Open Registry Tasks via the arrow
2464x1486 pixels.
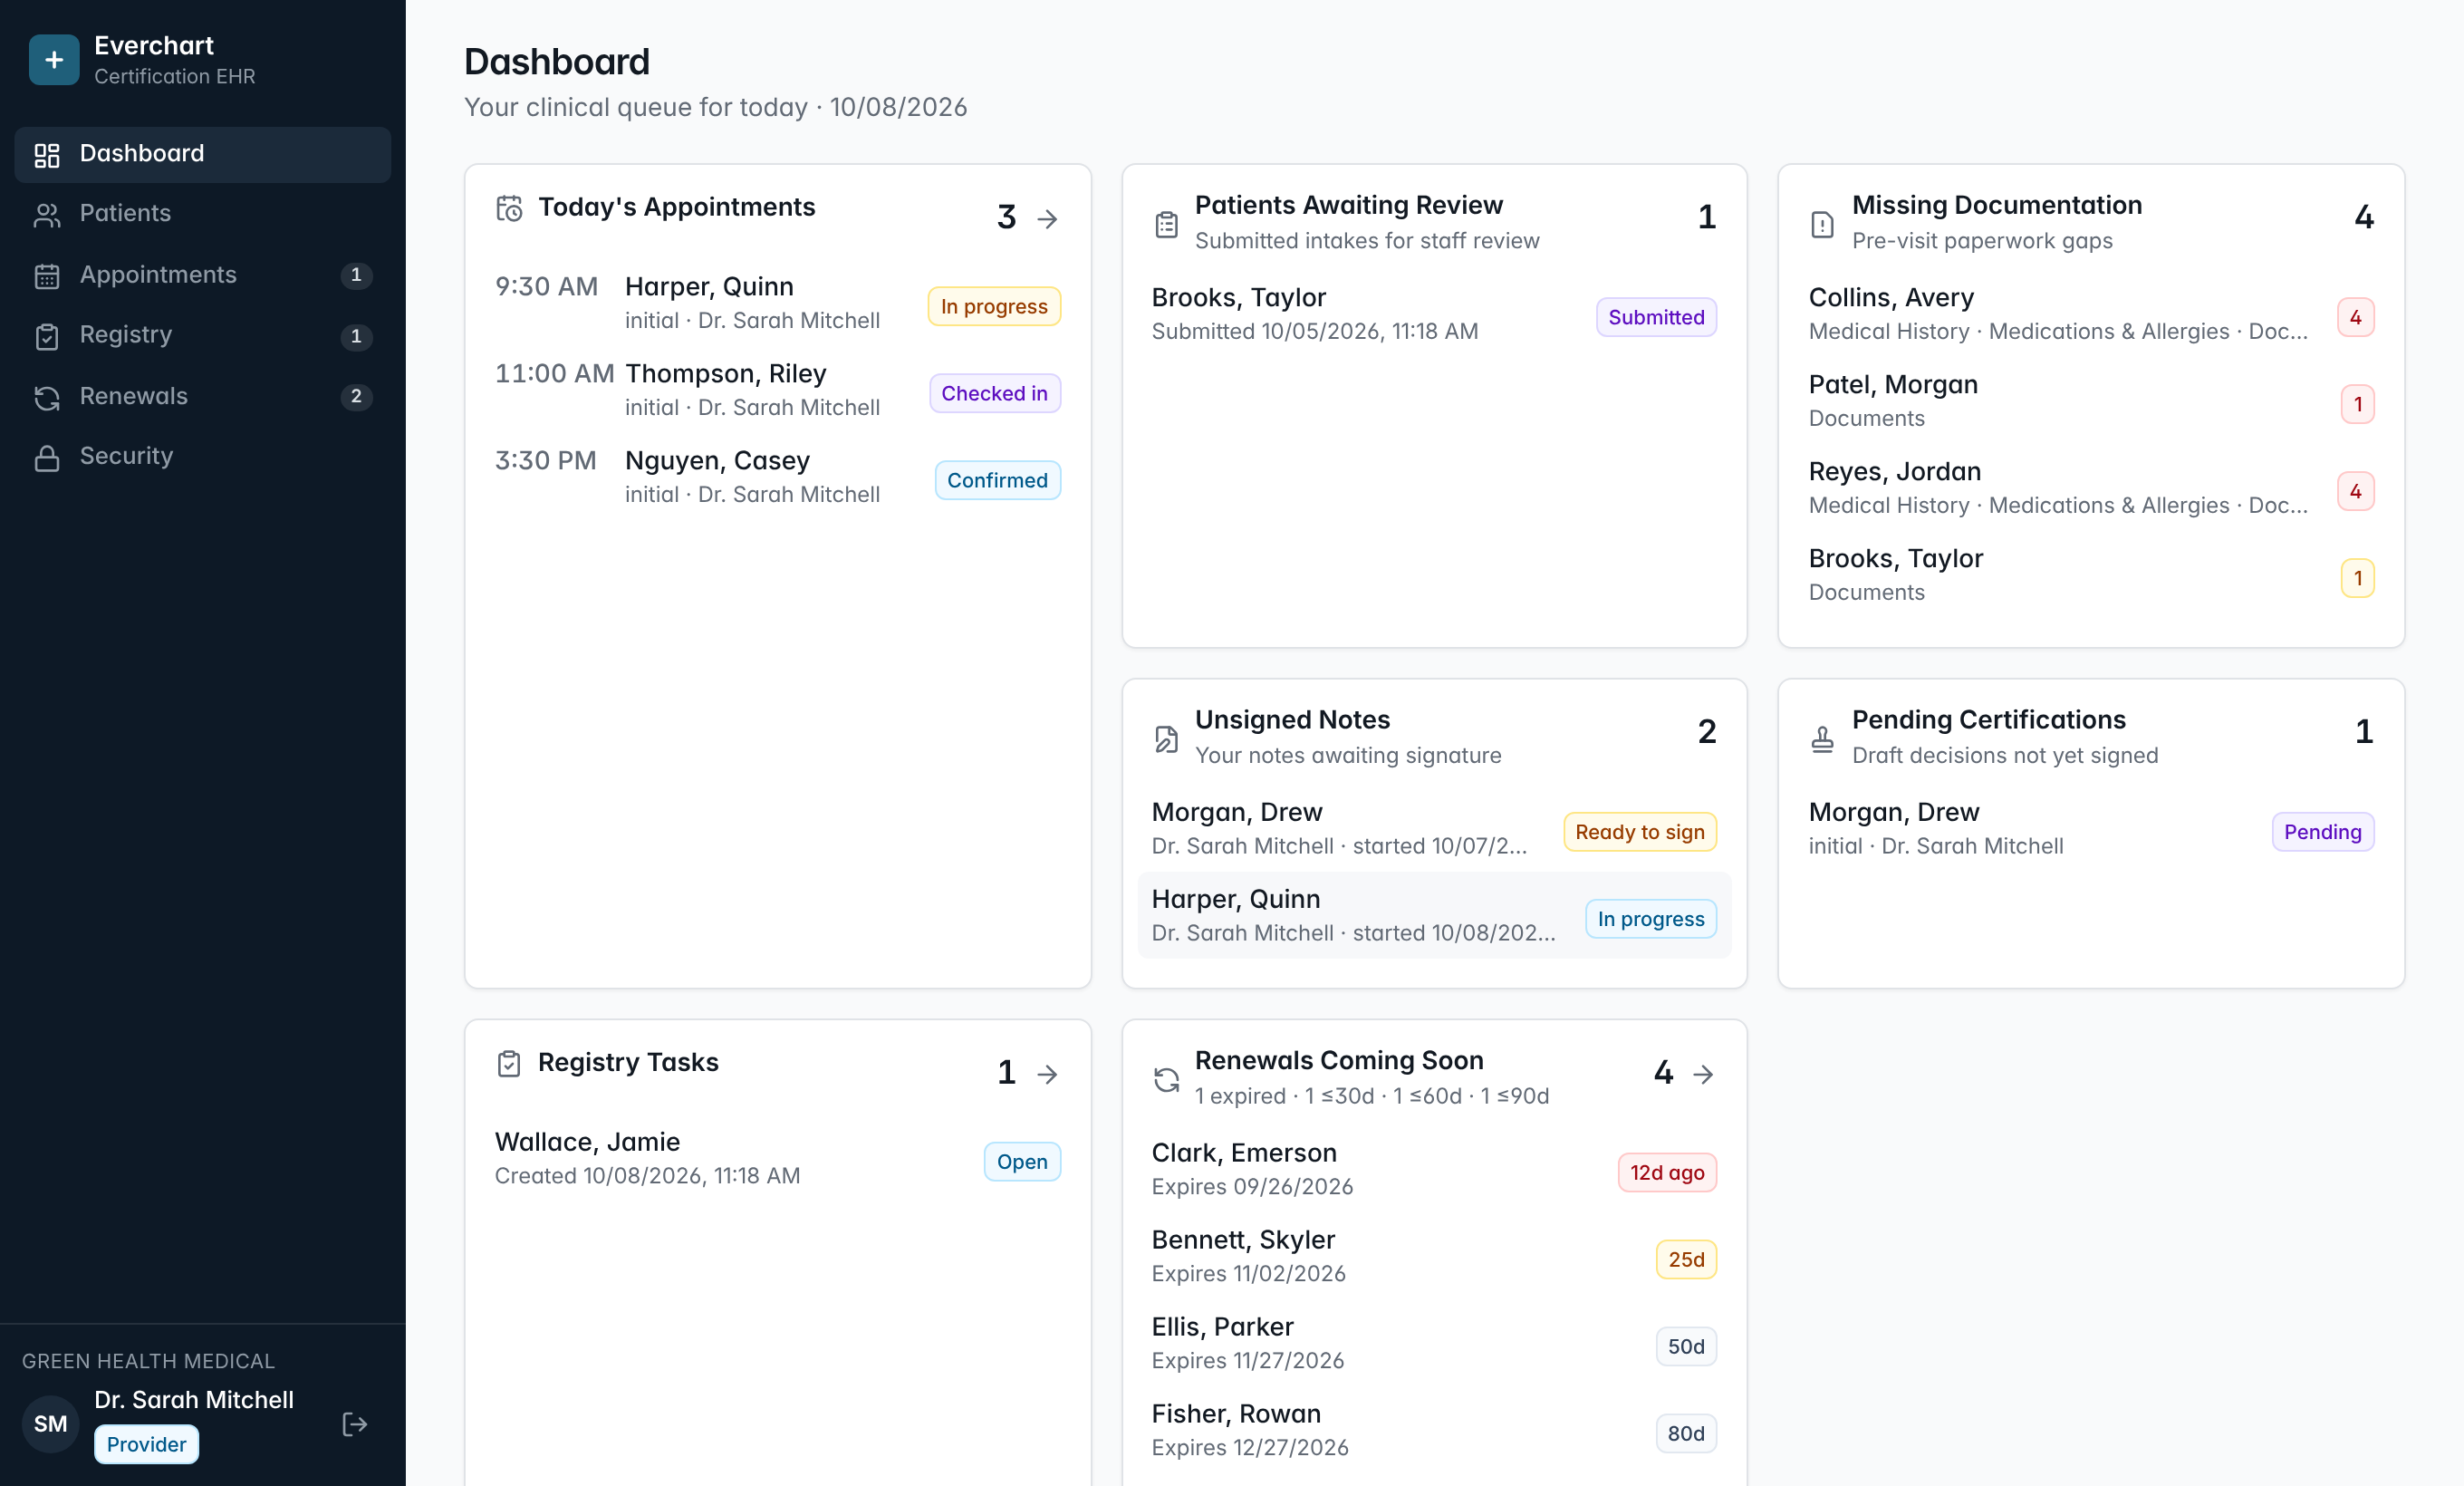(1047, 1074)
